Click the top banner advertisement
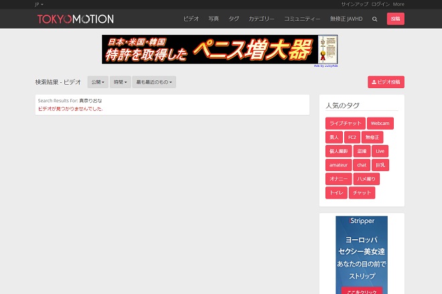The height and width of the screenshot is (294, 442). point(220,50)
